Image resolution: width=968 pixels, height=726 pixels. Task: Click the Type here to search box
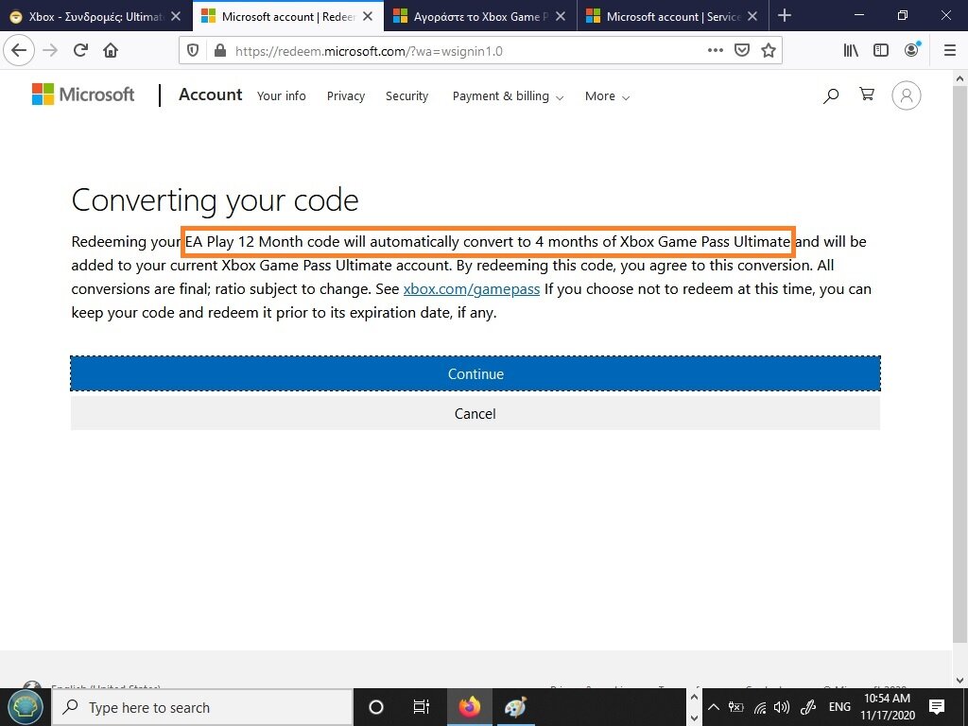[x=202, y=707]
